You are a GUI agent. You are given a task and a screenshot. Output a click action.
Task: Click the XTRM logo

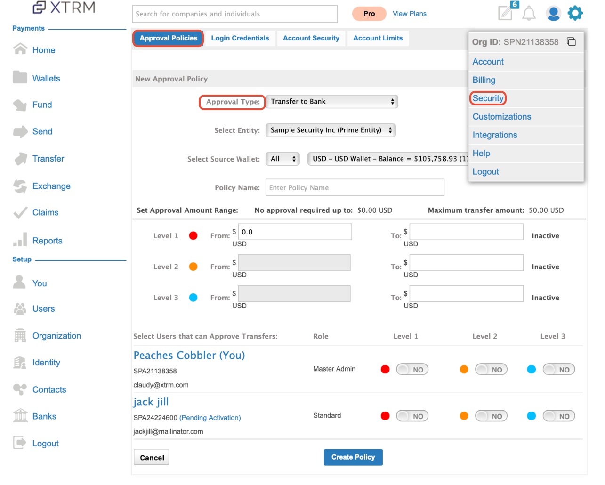pyautogui.click(x=64, y=8)
